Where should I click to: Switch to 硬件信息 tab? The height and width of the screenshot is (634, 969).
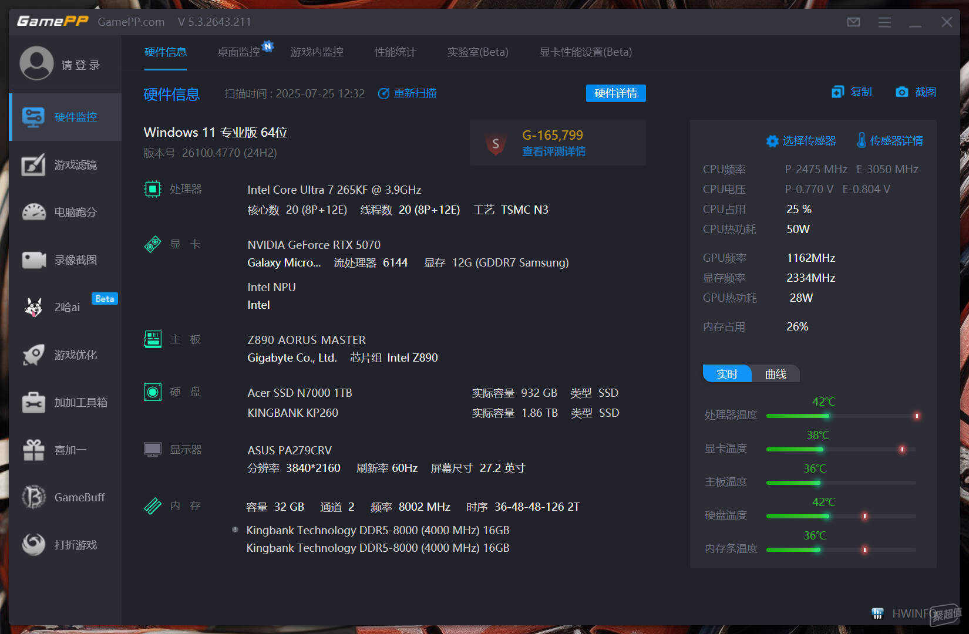click(x=166, y=52)
